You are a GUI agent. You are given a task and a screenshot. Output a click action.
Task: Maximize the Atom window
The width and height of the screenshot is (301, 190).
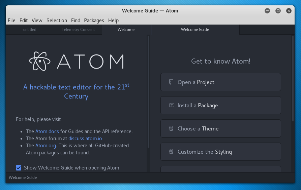[278, 11]
